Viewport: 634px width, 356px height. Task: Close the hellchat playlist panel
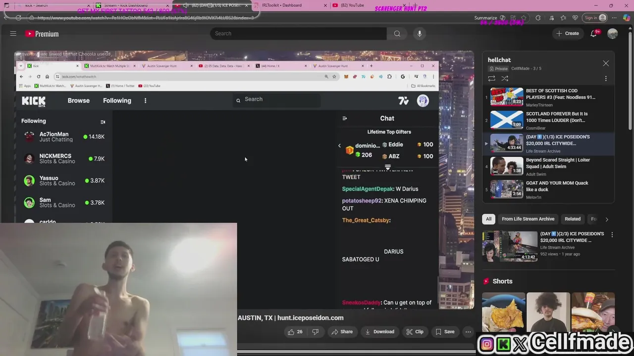(606, 63)
